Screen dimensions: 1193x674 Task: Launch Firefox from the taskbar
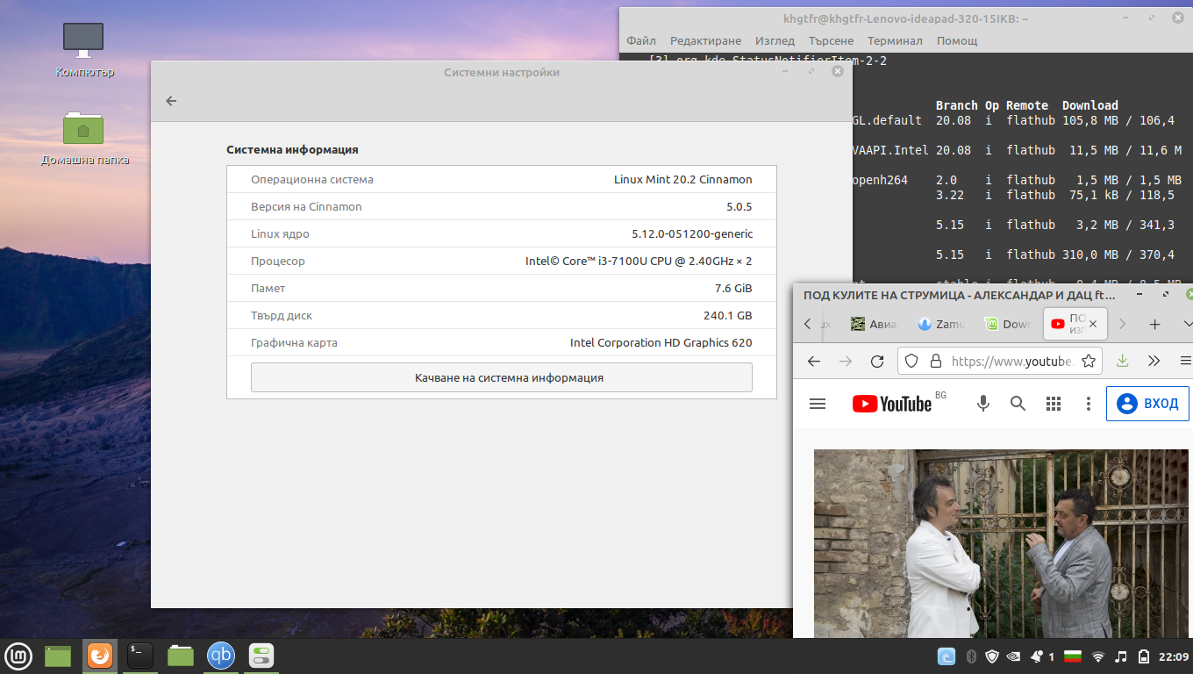click(100, 656)
